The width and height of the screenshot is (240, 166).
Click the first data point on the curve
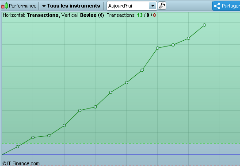(x=17, y=147)
